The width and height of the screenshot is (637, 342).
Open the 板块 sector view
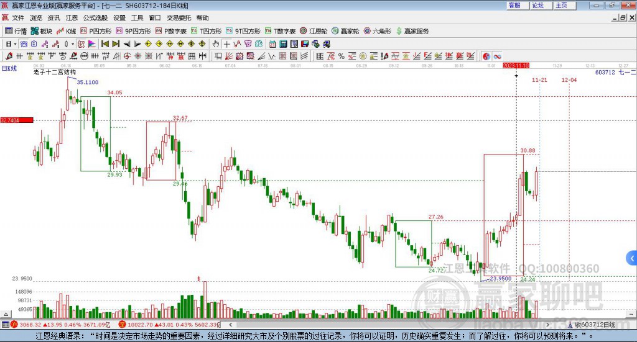[42, 31]
